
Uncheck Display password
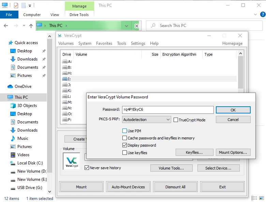pyautogui.click(x=124, y=145)
